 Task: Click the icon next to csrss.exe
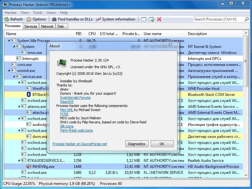(x=14, y=65)
